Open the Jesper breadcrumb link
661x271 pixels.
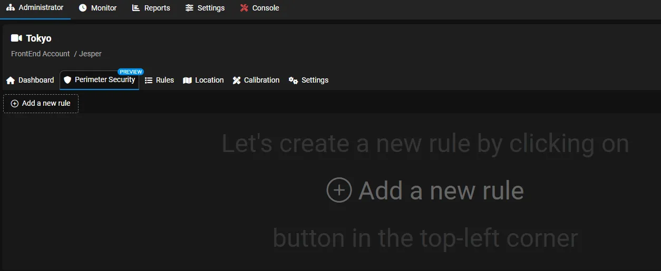click(x=90, y=54)
